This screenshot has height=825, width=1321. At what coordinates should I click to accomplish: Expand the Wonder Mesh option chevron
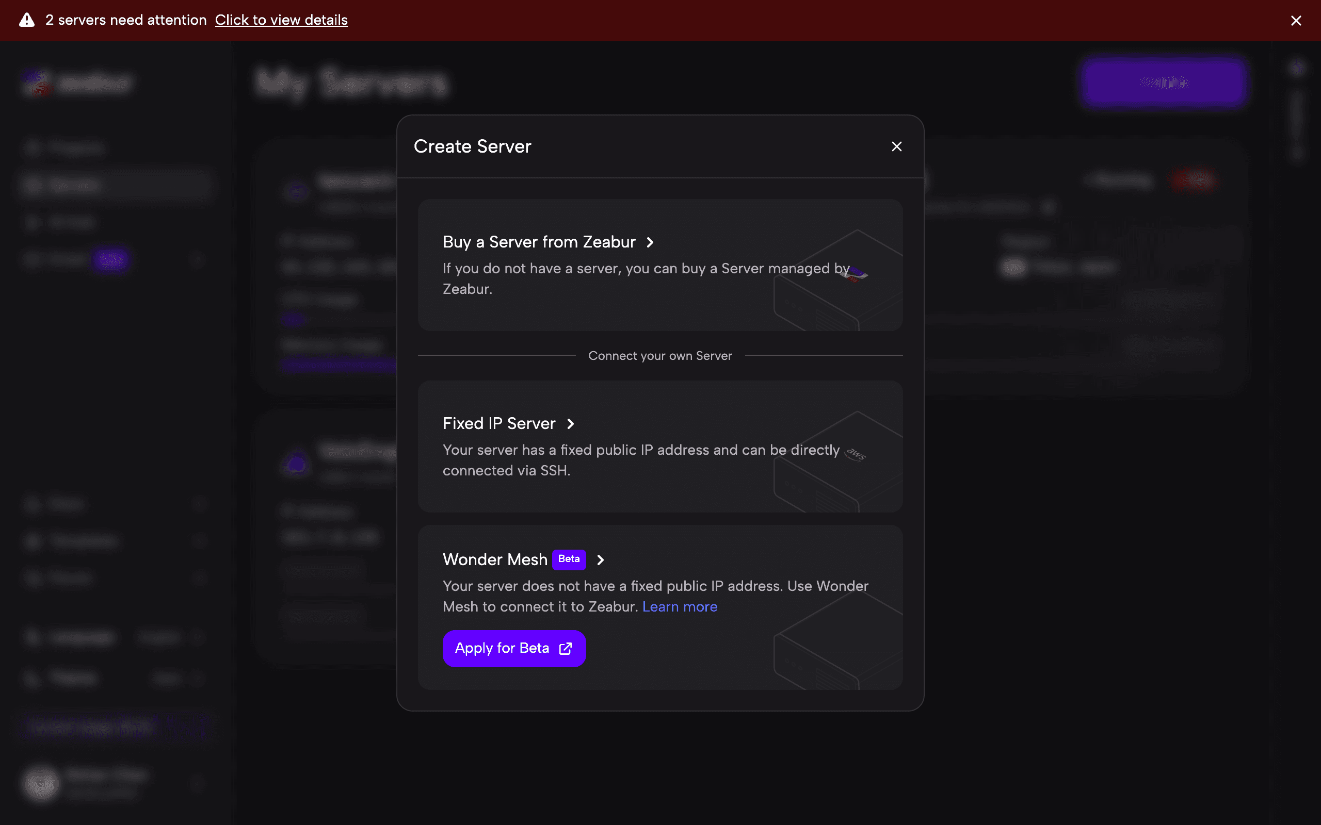point(600,560)
